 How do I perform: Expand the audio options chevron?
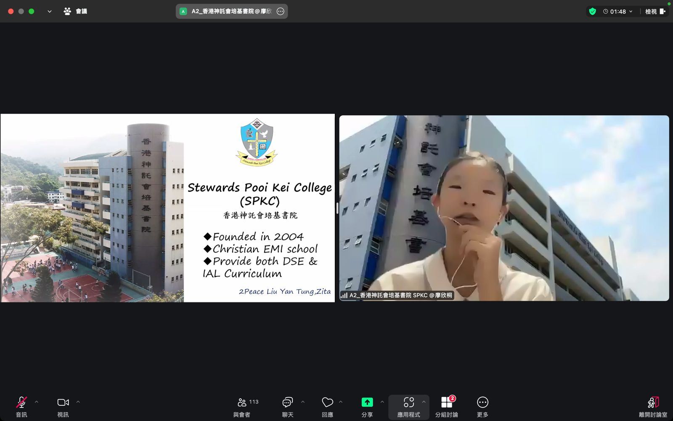(37, 402)
